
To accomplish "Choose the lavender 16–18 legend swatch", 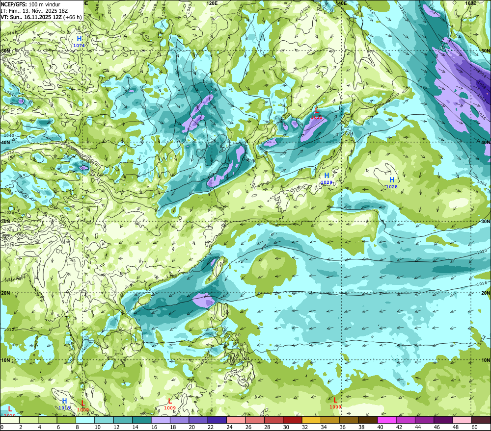I will coord(161,420).
